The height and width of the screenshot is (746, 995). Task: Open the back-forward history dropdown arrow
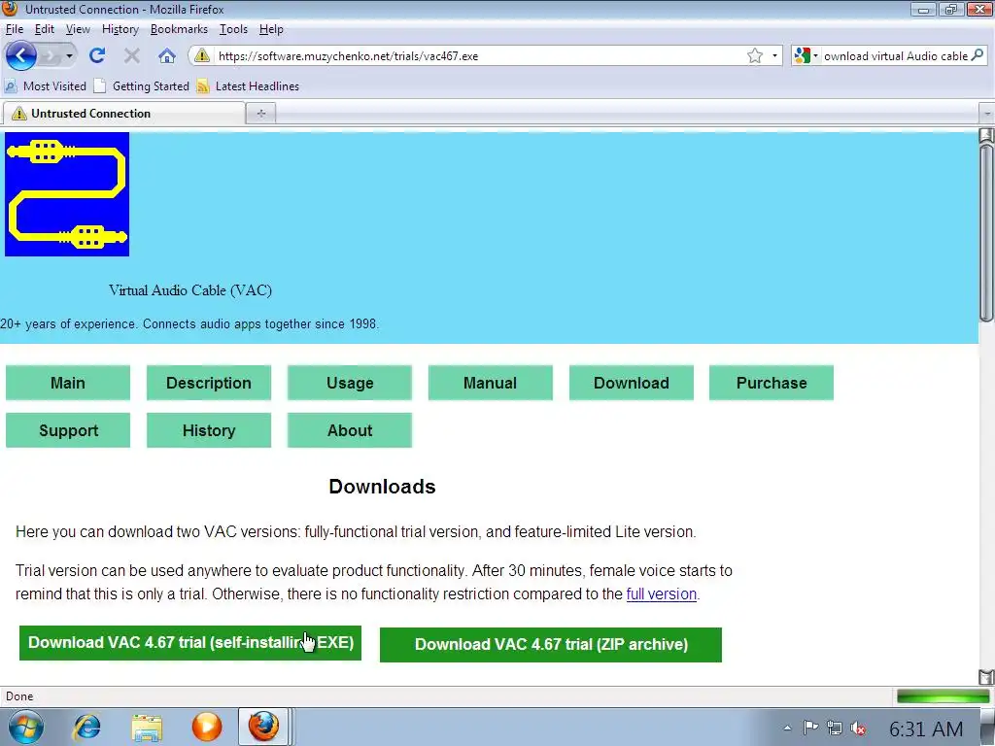(x=69, y=56)
